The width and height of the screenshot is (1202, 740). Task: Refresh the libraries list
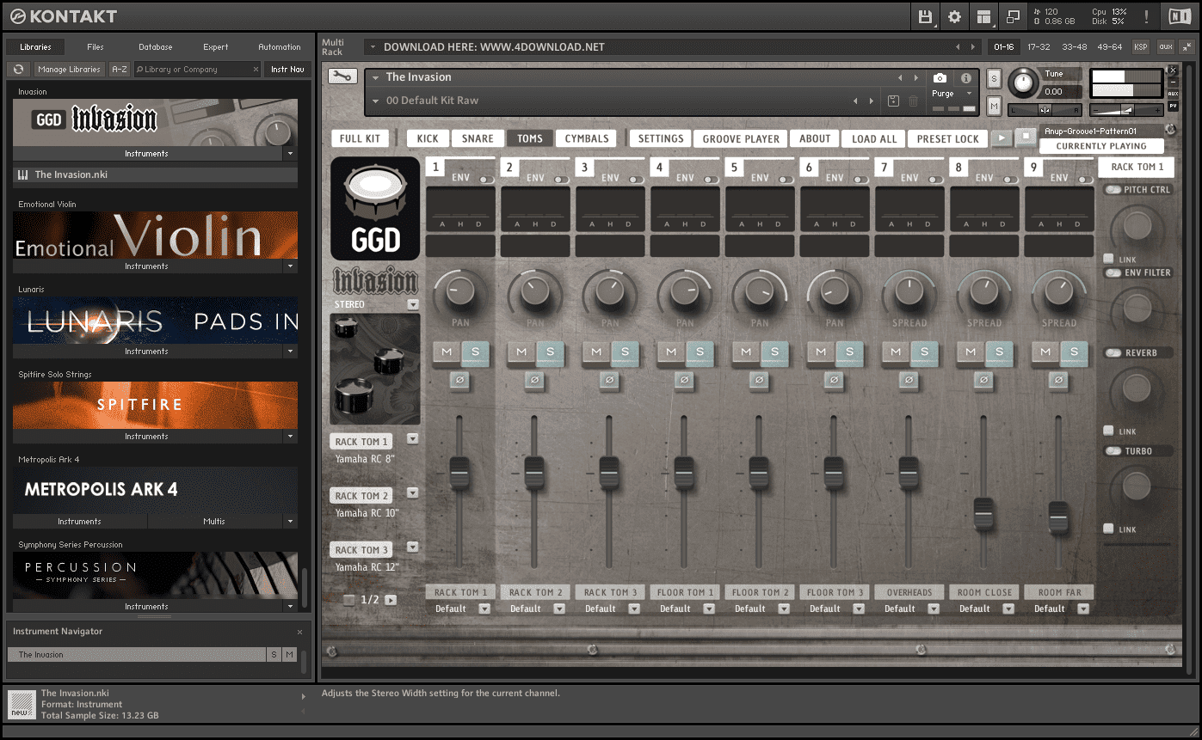tap(19, 69)
